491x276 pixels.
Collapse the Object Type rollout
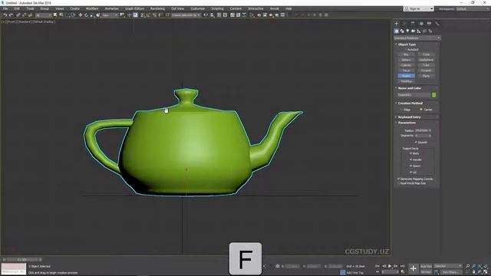tap(407, 44)
